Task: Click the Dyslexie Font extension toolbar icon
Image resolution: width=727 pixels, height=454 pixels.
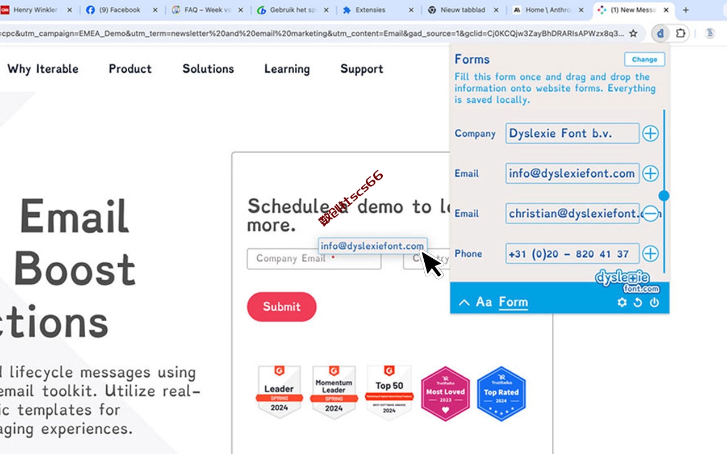Action: [660, 33]
